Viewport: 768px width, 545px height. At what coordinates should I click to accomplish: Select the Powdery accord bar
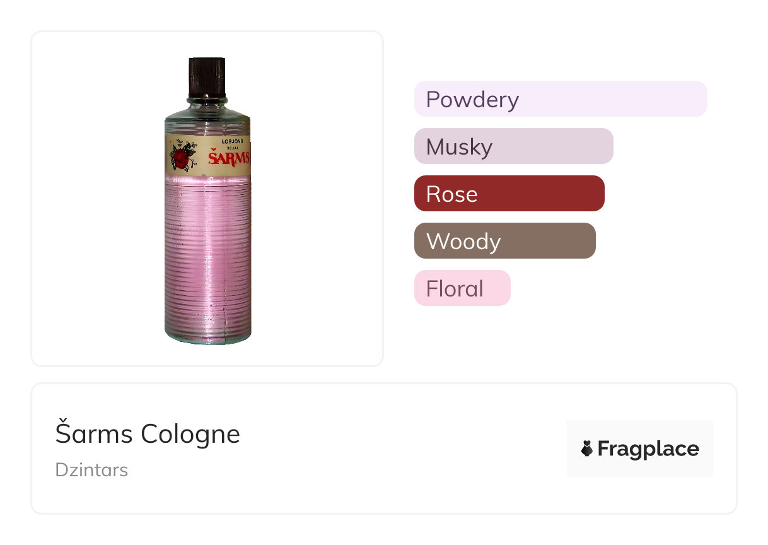tap(560, 99)
